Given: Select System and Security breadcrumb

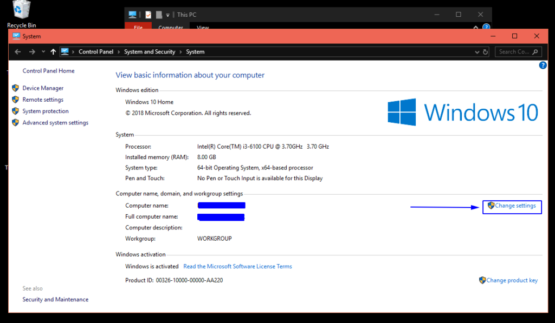Looking at the screenshot, I should (150, 51).
